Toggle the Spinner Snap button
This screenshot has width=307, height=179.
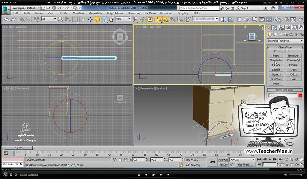(x=180, y=20)
